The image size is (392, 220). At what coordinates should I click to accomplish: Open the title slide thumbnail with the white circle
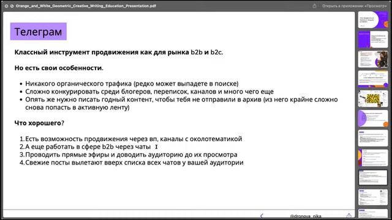(x=373, y=20)
